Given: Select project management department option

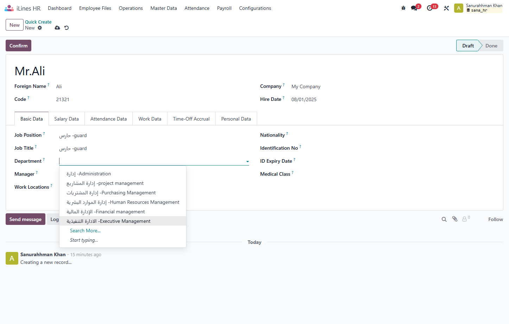Looking at the screenshot, I should coord(123,183).
